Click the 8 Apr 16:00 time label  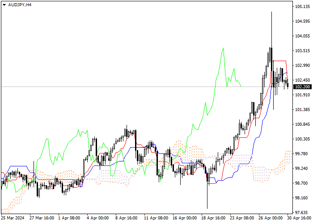[x=127, y=218]
